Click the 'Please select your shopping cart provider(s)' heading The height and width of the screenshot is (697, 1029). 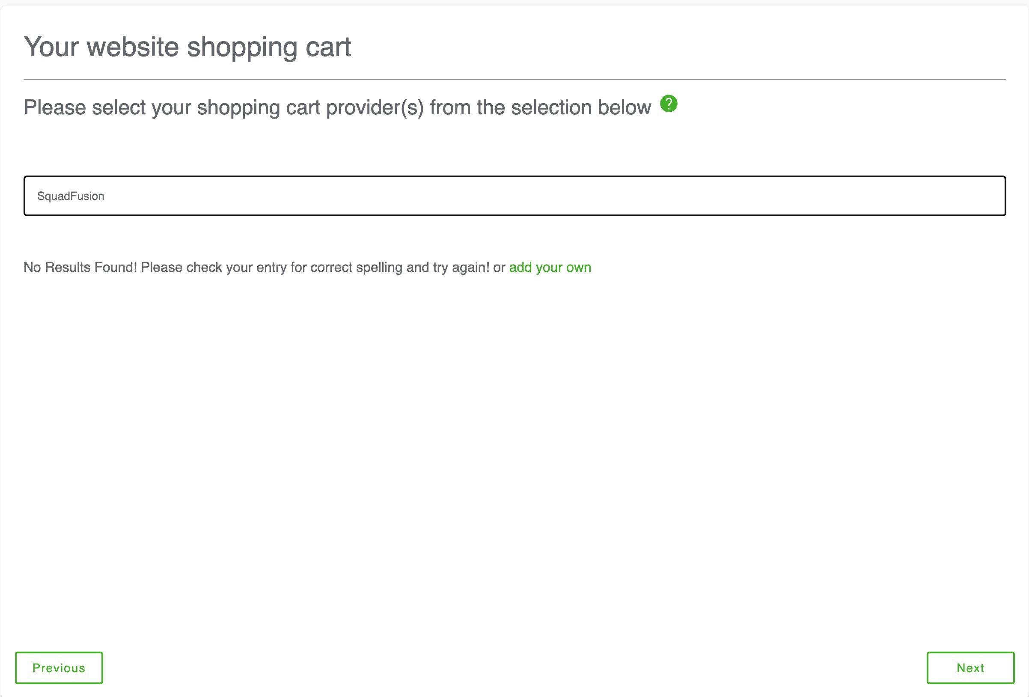point(337,107)
